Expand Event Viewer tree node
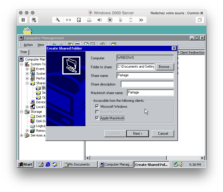This screenshot has height=192, width=223. [27, 69]
